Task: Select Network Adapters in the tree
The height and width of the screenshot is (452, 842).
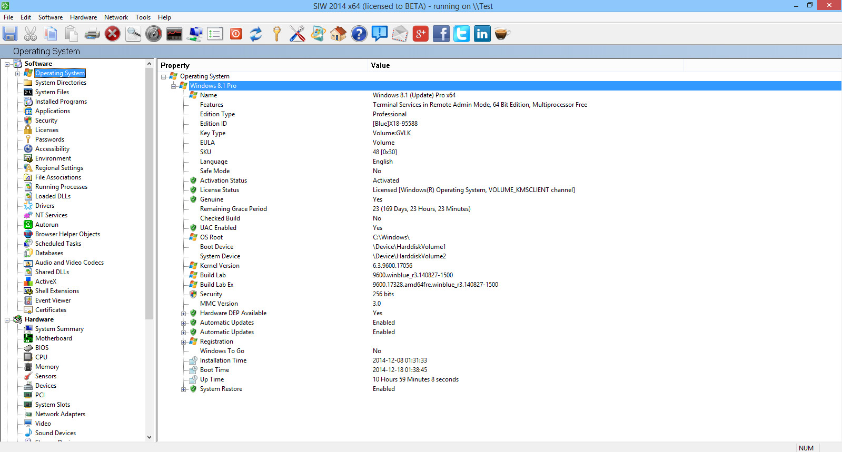Action: point(60,414)
